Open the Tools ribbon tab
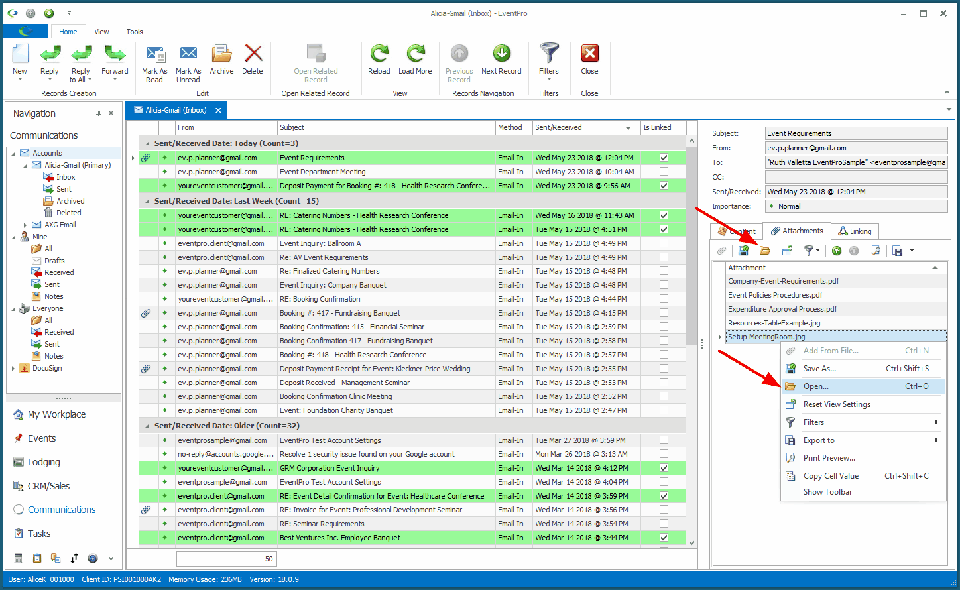 (135, 32)
